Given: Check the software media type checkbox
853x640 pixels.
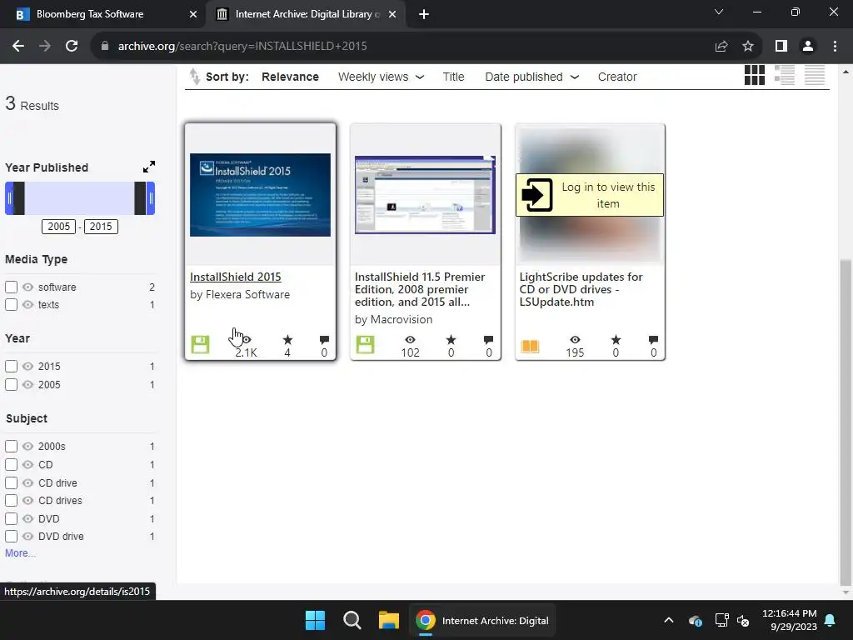Looking at the screenshot, I should (11, 287).
